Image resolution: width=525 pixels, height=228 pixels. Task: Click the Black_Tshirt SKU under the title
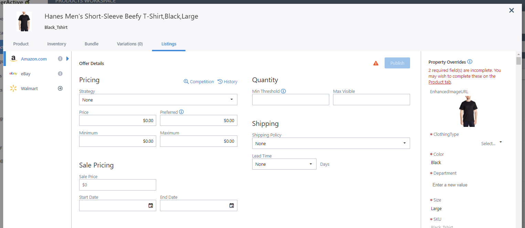pos(56,27)
